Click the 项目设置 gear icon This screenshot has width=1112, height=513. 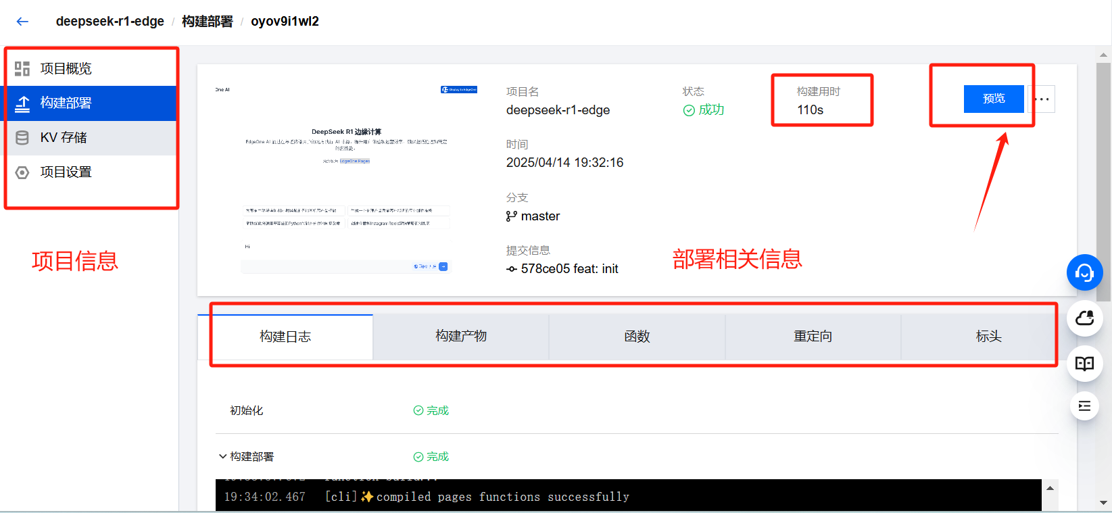22,172
